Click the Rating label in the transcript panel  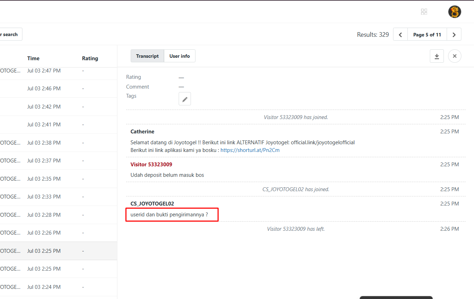[x=133, y=77]
